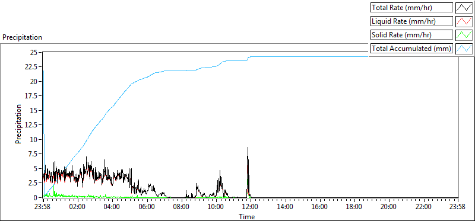The height and width of the screenshot is (221, 475).
Task: Click the 08:00 time axis label
Action: [182, 207]
